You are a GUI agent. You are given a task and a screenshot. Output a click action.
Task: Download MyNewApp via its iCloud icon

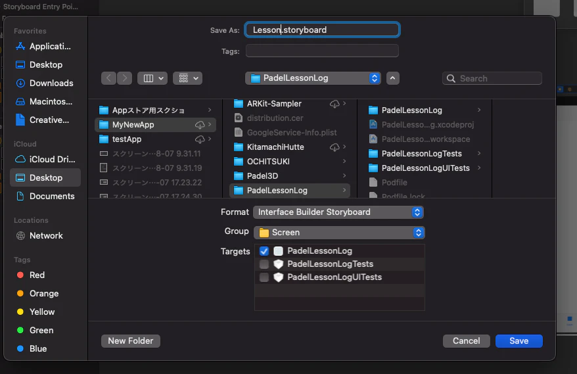point(200,125)
